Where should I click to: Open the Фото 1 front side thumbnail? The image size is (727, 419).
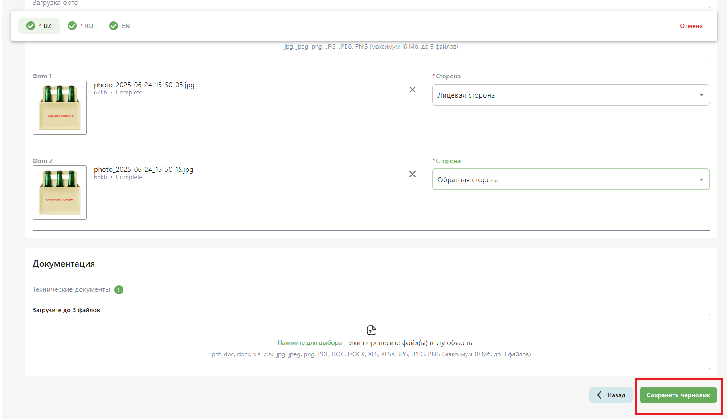pyautogui.click(x=60, y=108)
